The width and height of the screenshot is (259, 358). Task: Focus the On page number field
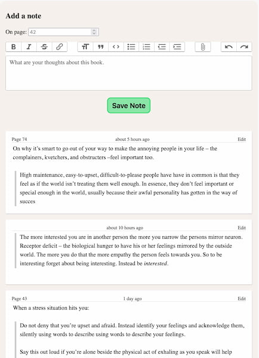coord(63,32)
